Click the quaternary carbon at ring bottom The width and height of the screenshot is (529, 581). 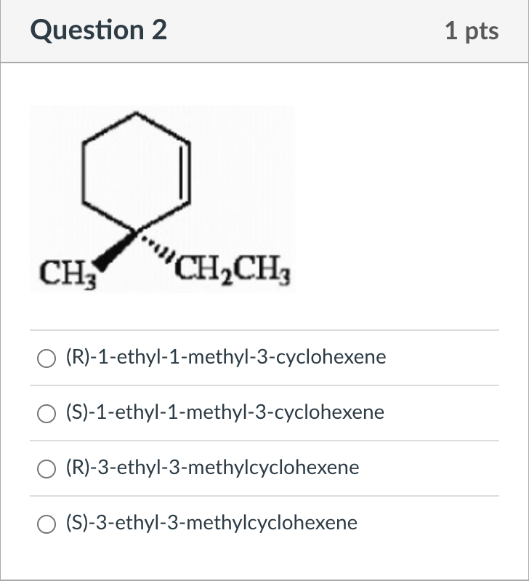click(136, 232)
